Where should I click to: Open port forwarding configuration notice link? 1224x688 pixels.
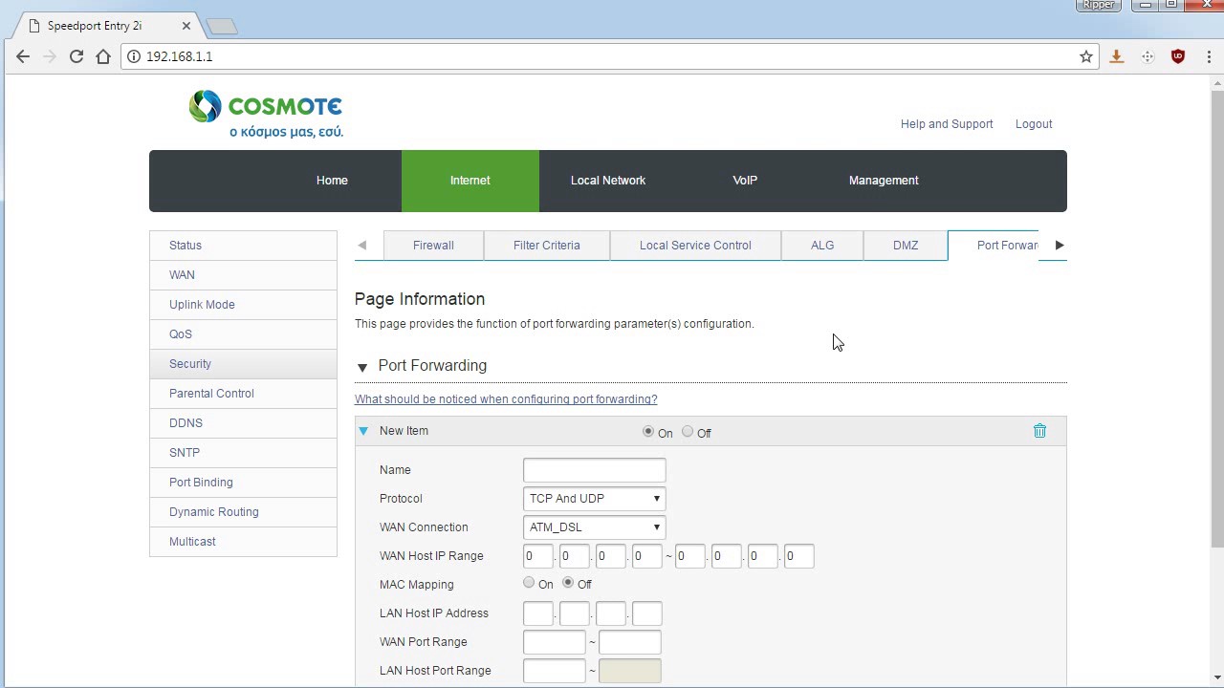tap(506, 399)
